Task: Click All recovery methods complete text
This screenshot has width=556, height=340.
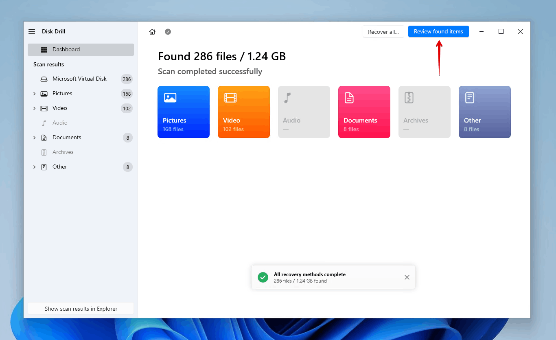Action: point(310,274)
